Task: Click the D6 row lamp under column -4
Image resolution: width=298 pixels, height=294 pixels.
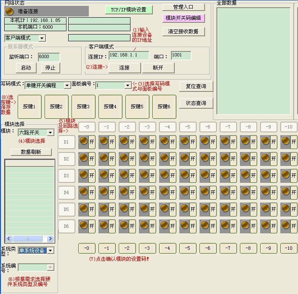Action: pyautogui.click(x=164, y=225)
